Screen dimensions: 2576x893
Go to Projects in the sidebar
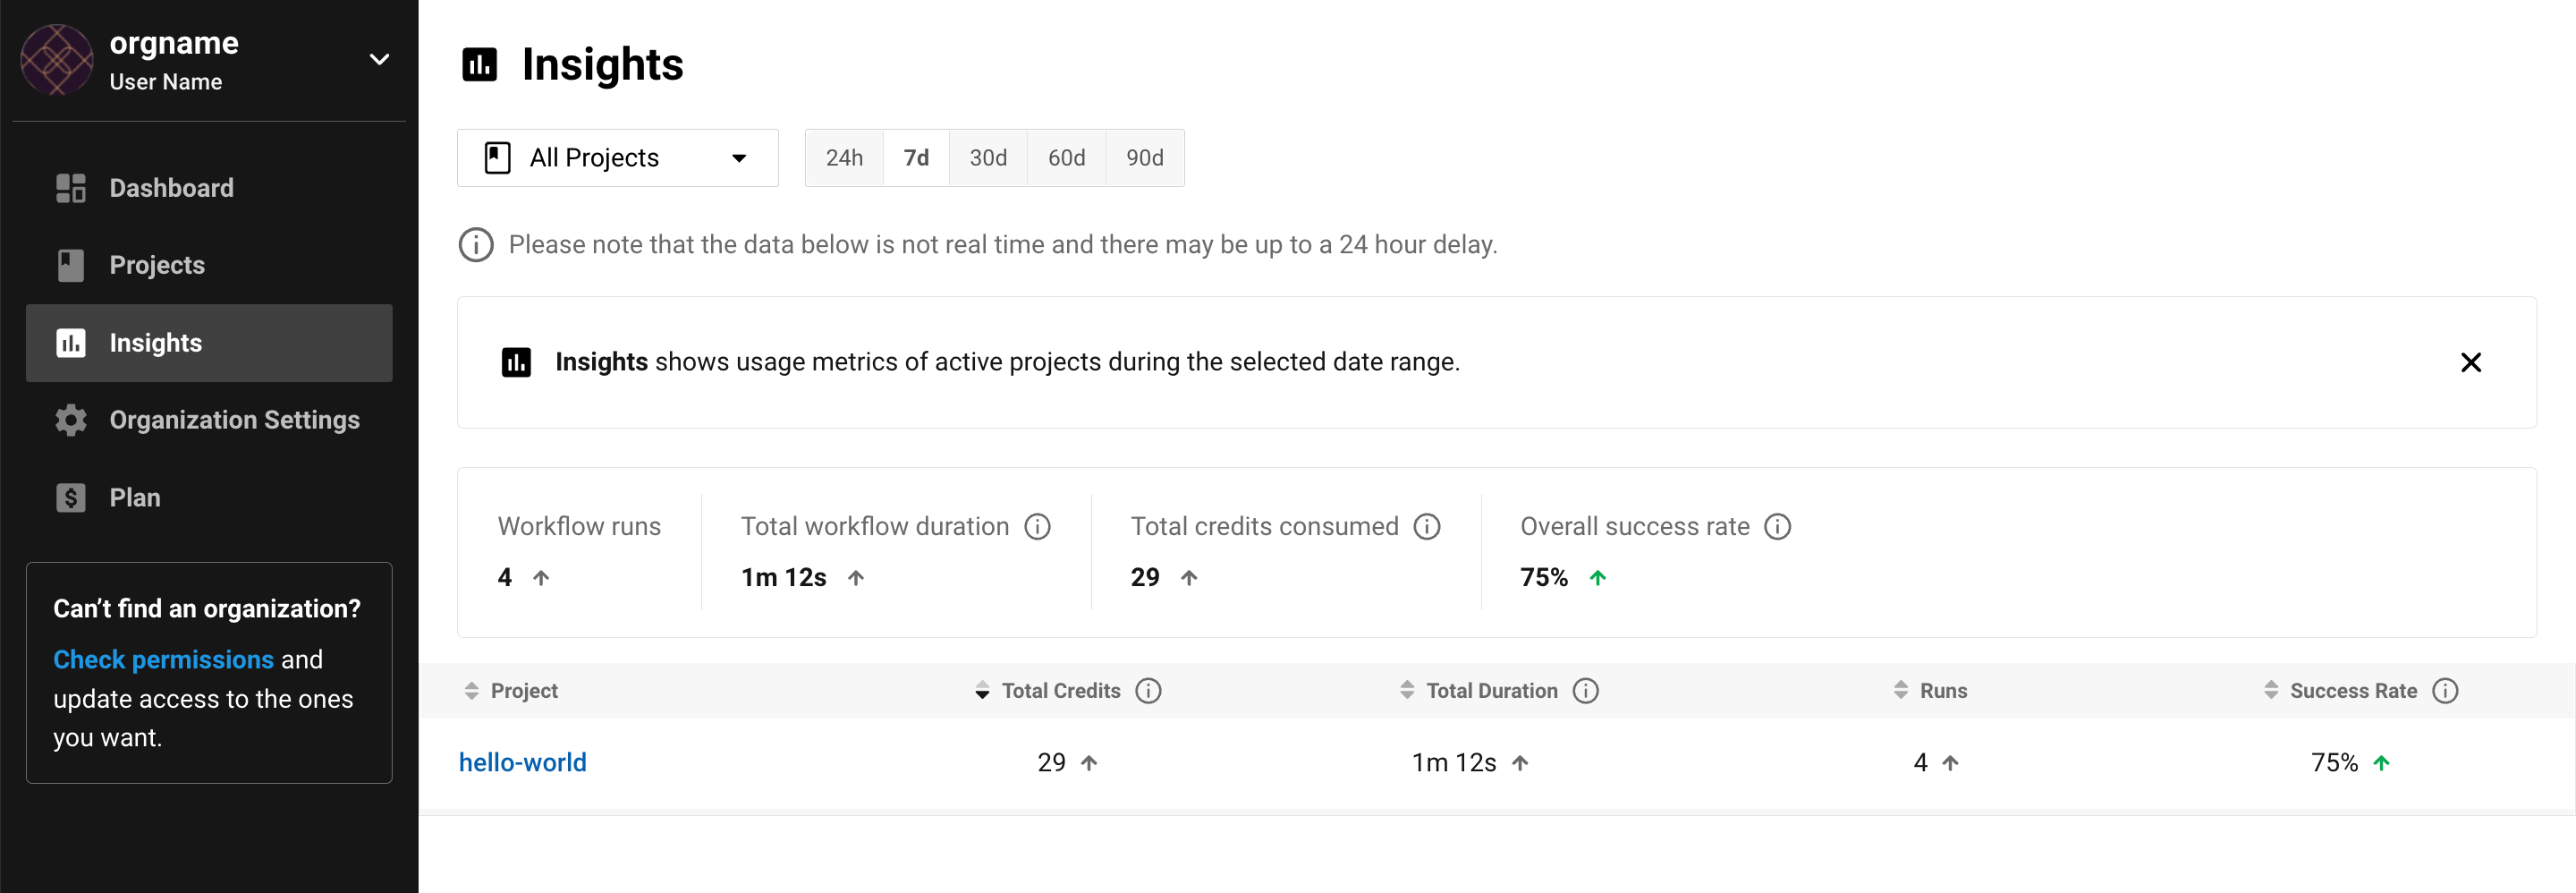209,265
